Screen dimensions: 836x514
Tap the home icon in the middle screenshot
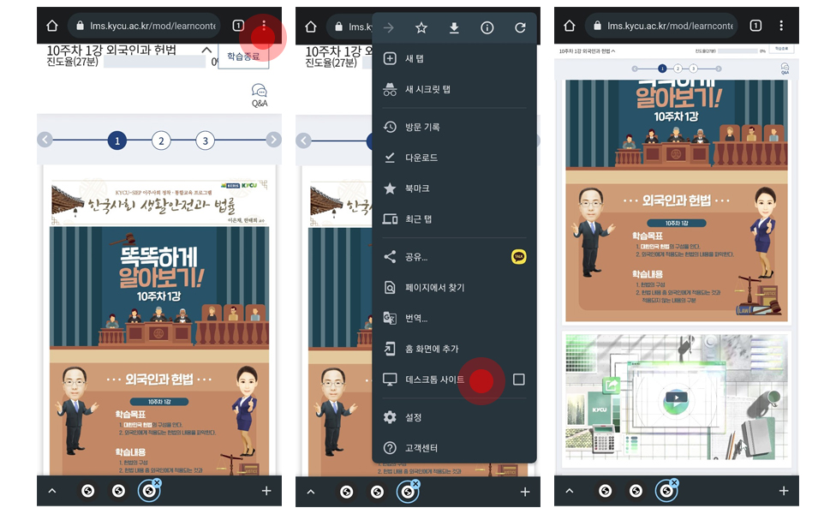coord(311,27)
